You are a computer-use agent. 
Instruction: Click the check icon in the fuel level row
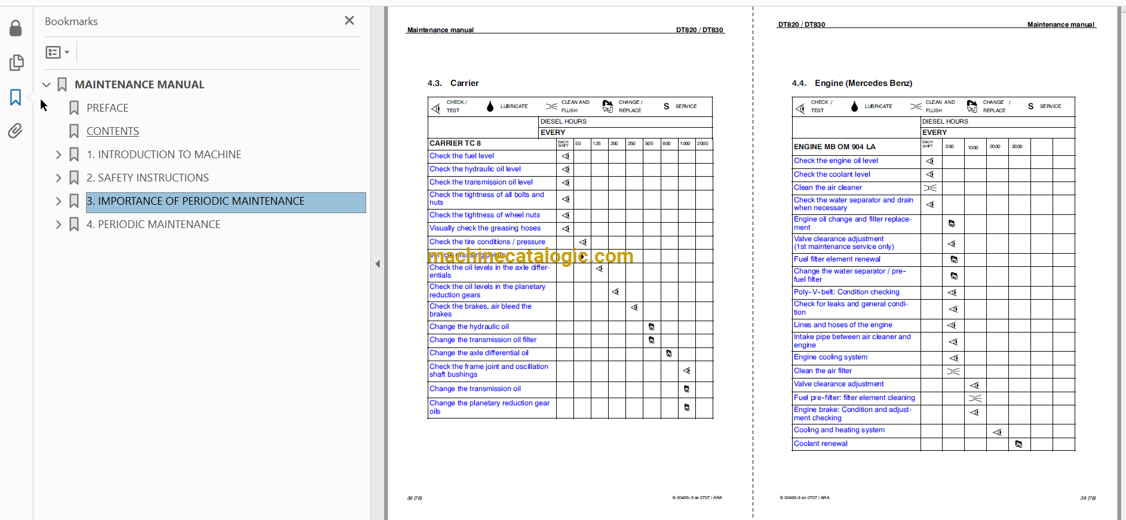tap(565, 156)
